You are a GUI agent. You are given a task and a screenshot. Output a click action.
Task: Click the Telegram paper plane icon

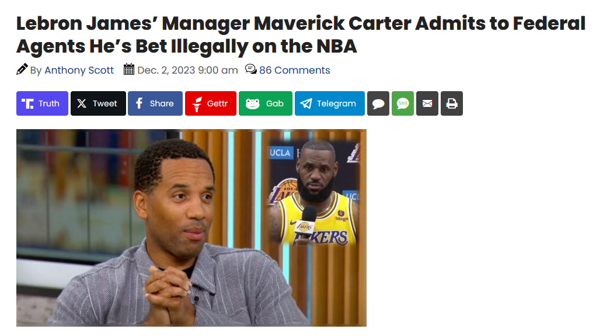306,103
